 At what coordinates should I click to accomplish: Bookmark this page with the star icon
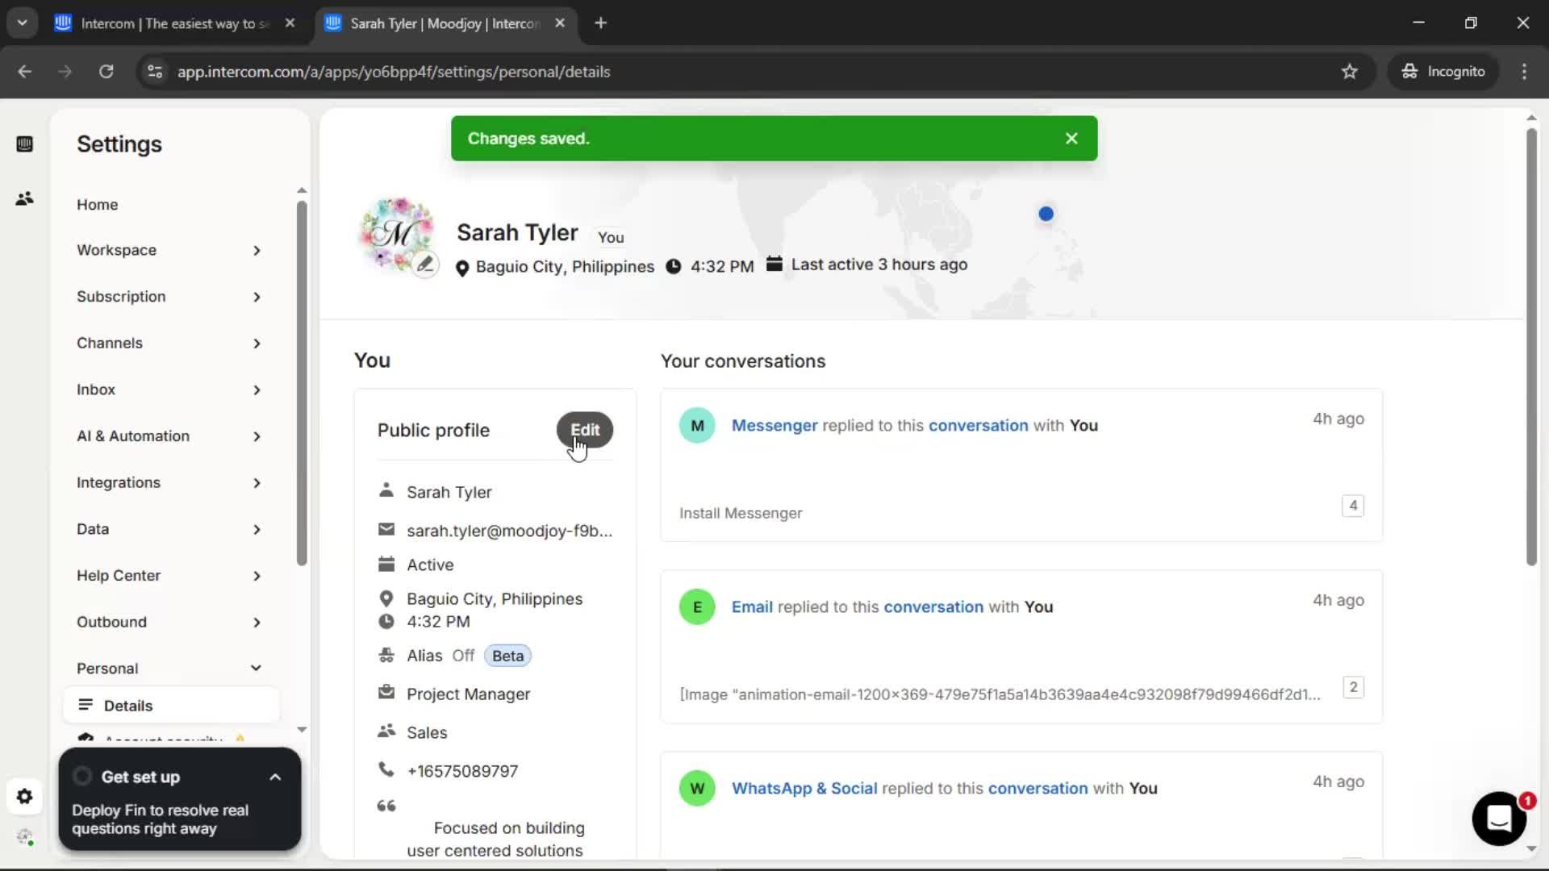(1350, 72)
